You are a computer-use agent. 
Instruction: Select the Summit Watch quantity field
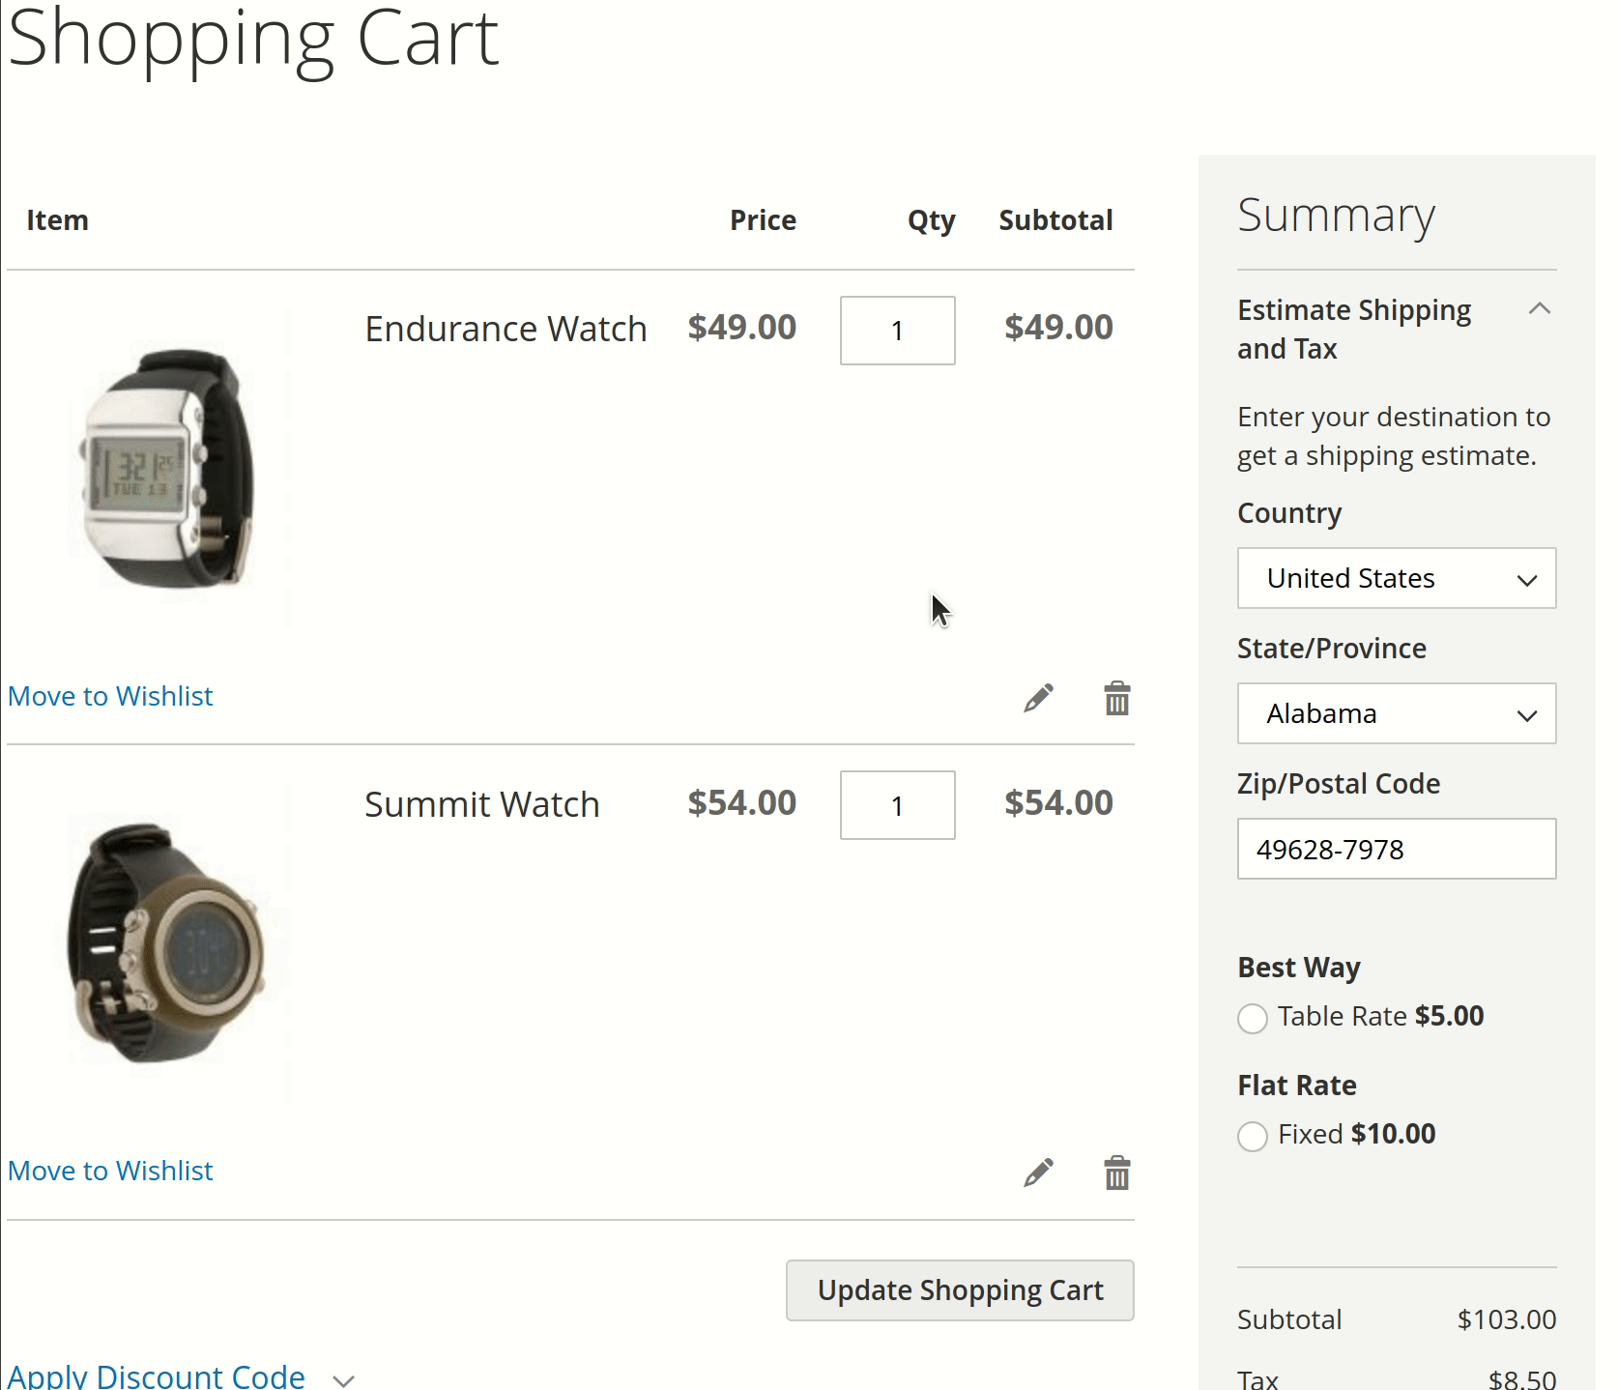[897, 804]
